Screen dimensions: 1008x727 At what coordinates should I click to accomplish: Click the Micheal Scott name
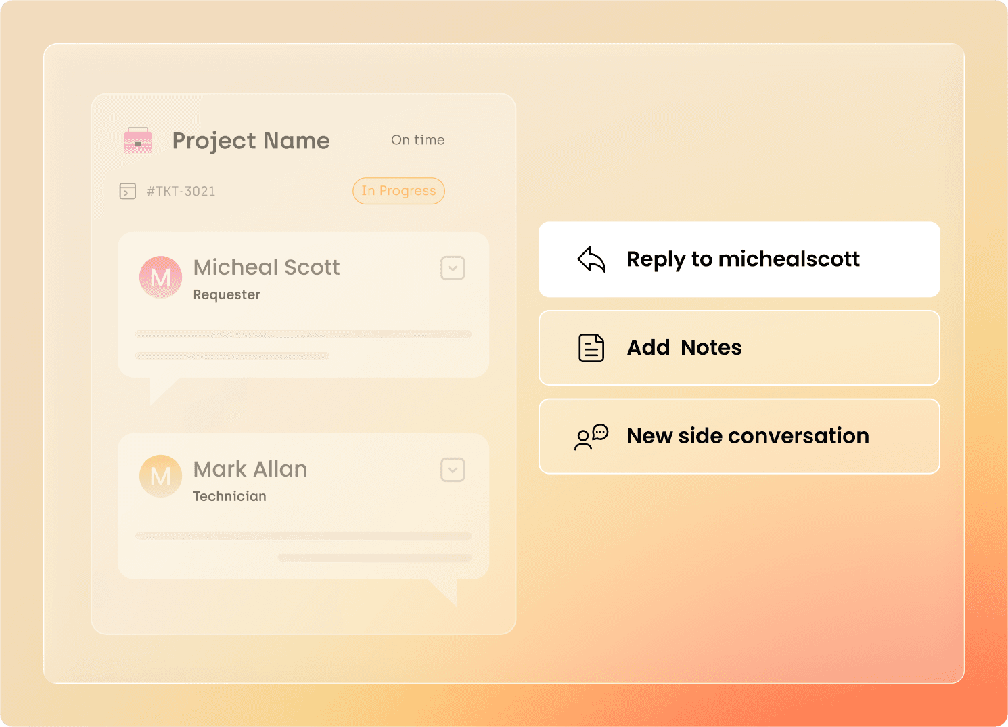coord(267,267)
